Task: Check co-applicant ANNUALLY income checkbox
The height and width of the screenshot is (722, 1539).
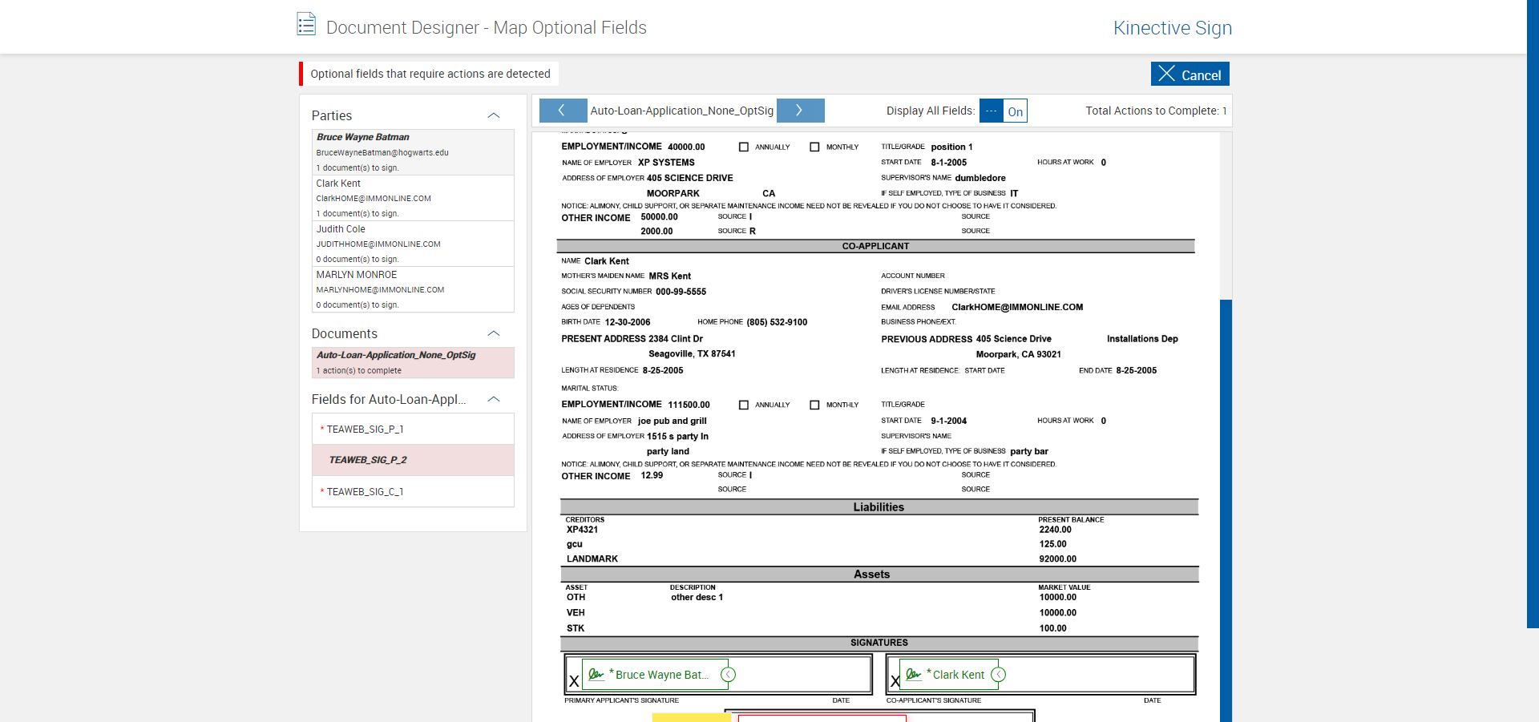Action: click(x=744, y=405)
